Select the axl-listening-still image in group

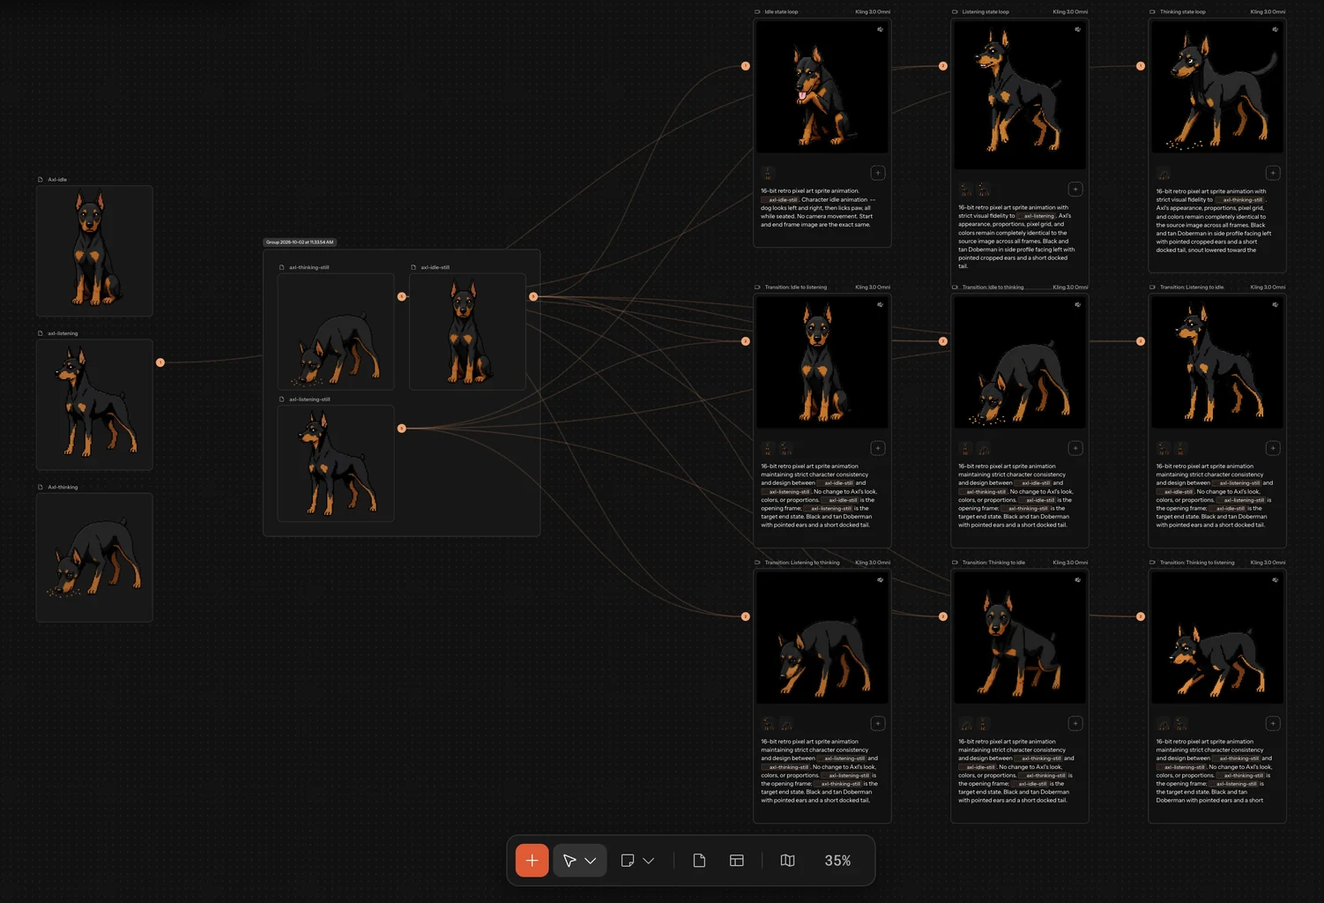click(x=336, y=463)
